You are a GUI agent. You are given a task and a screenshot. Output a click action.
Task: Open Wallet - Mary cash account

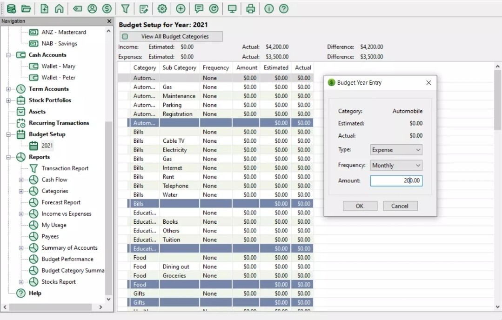click(x=58, y=66)
